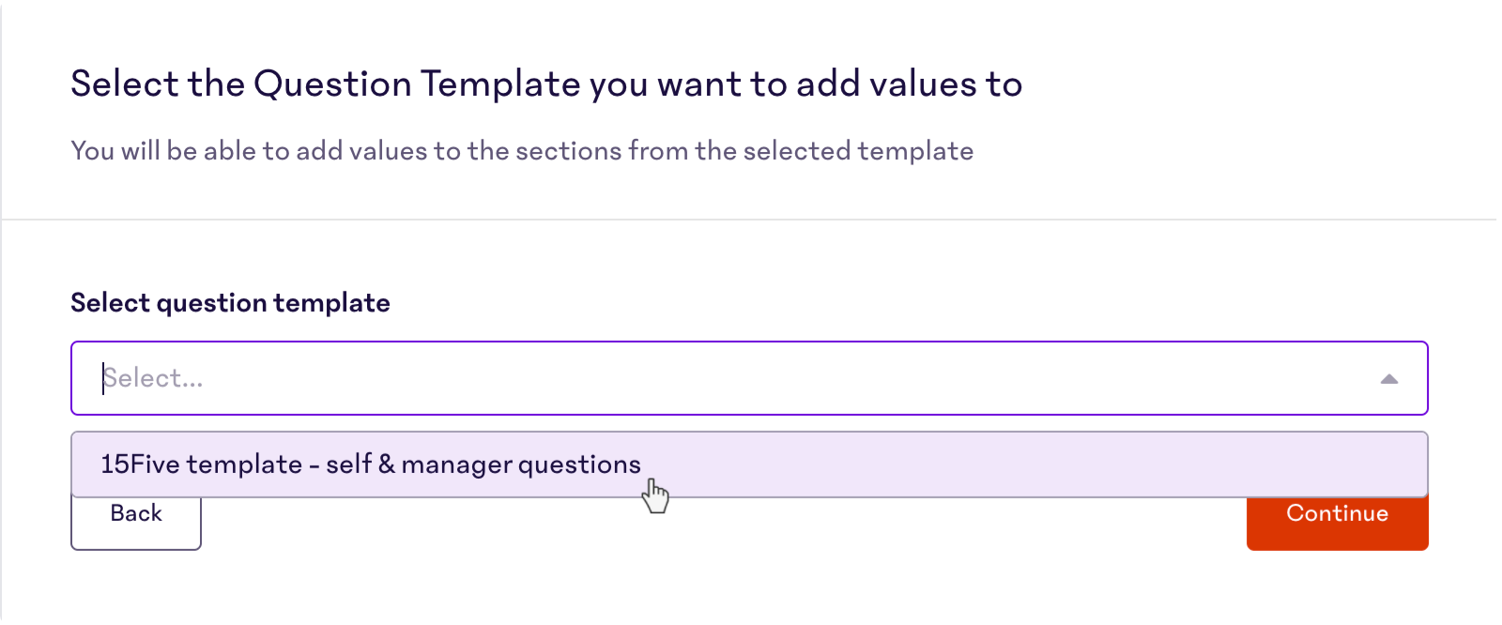Confirm selection by clicking Continue
Screen dimensions: 1502x625
[1337, 513]
